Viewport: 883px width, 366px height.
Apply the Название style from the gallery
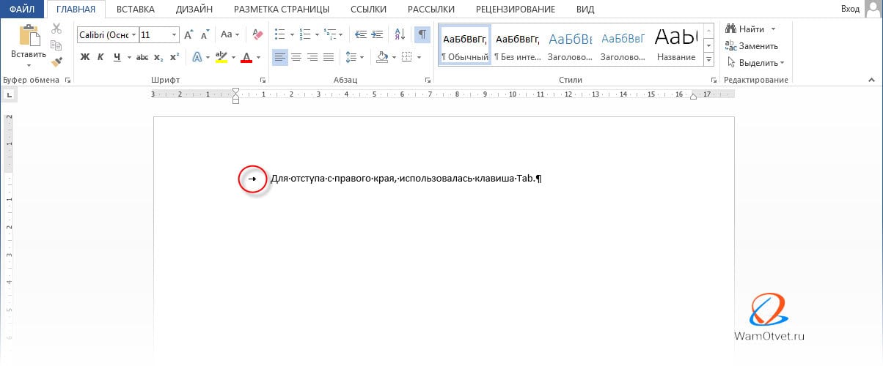[675, 44]
